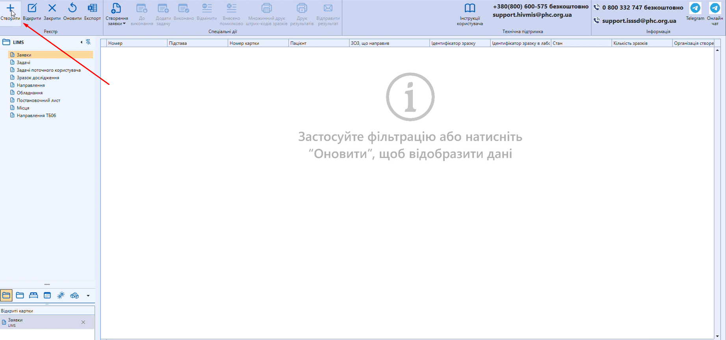726x340 pixels.
Task: Expand the module bar overflow arrow
Action: 88,296
